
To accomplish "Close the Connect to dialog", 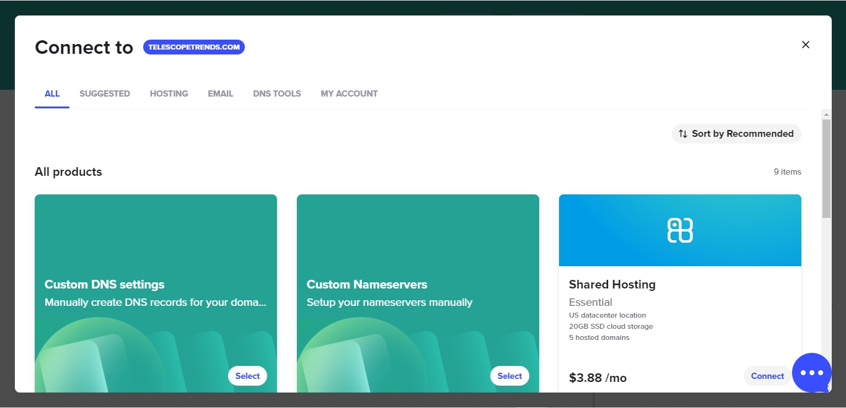I will pos(805,45).
